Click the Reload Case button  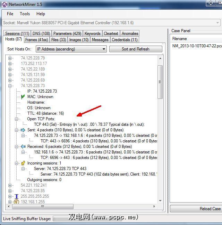[x=196, y=209]
